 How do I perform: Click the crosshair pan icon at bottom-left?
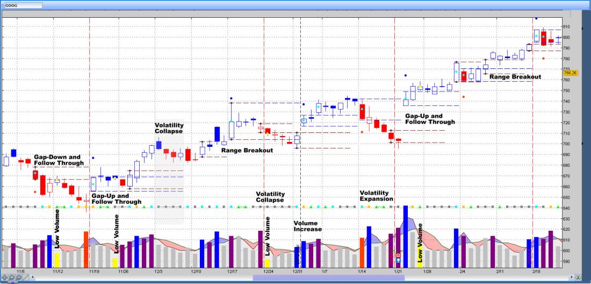coord(5,278)
